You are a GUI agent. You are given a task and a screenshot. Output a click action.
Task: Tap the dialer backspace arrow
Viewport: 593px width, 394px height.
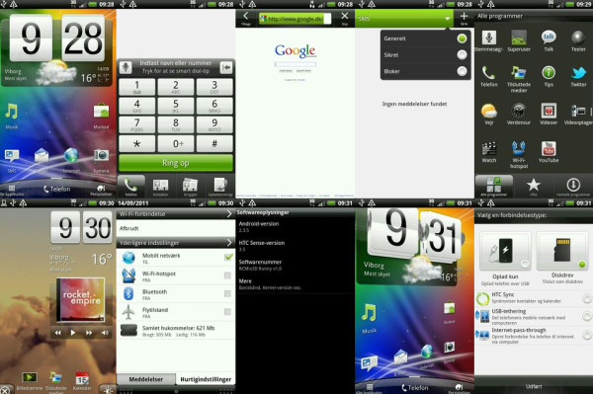[x=226, y=67]
